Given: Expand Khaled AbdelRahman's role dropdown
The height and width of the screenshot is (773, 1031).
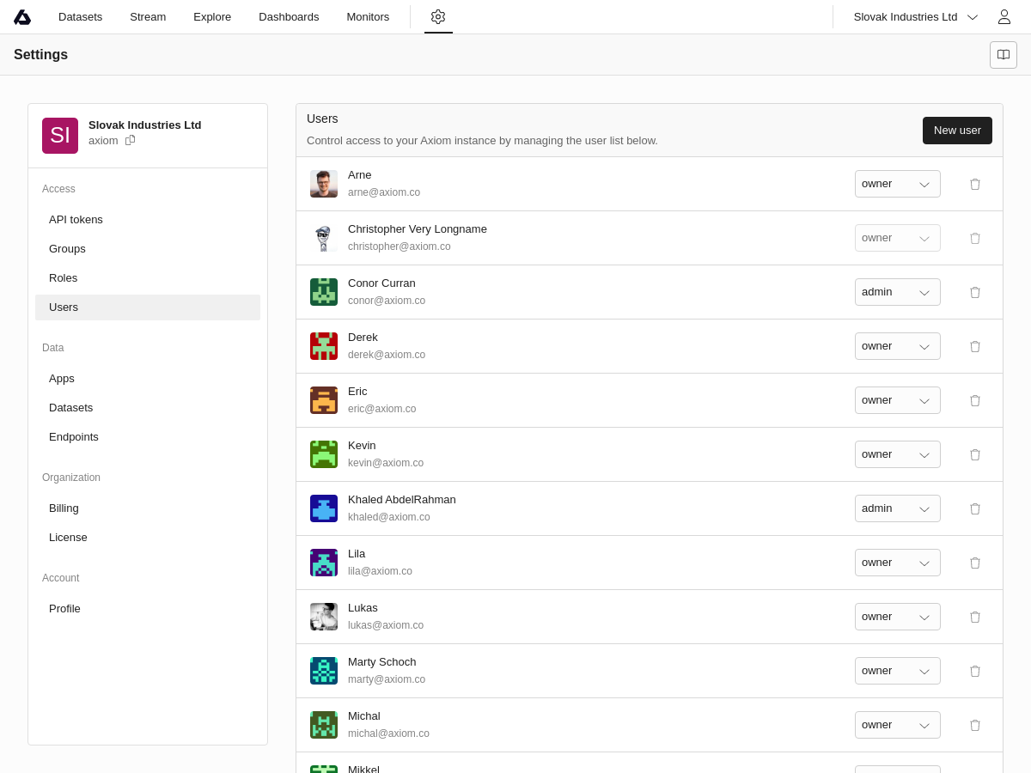Looking at the screenshot, I should pyautogui.click(x=897, y=508).
